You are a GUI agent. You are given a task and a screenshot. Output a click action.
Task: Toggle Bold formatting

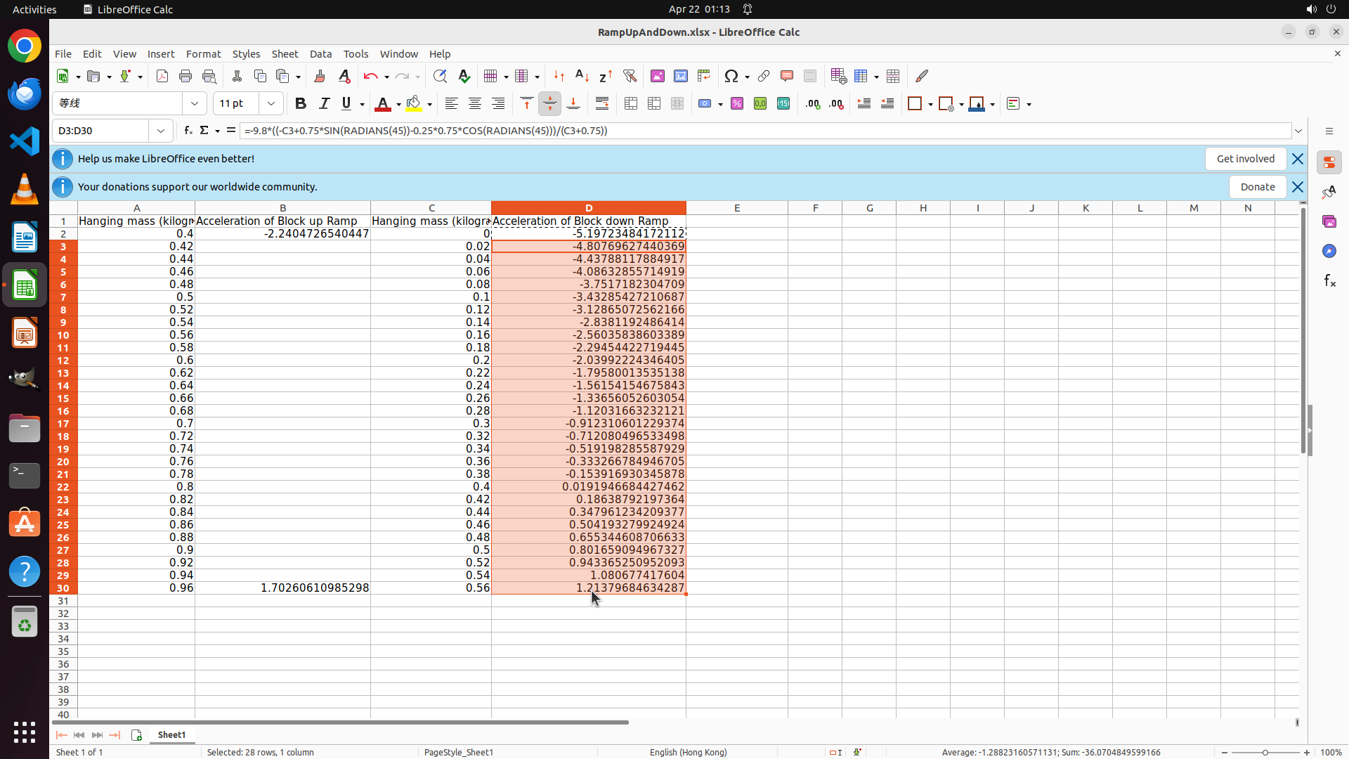(300, 104)
